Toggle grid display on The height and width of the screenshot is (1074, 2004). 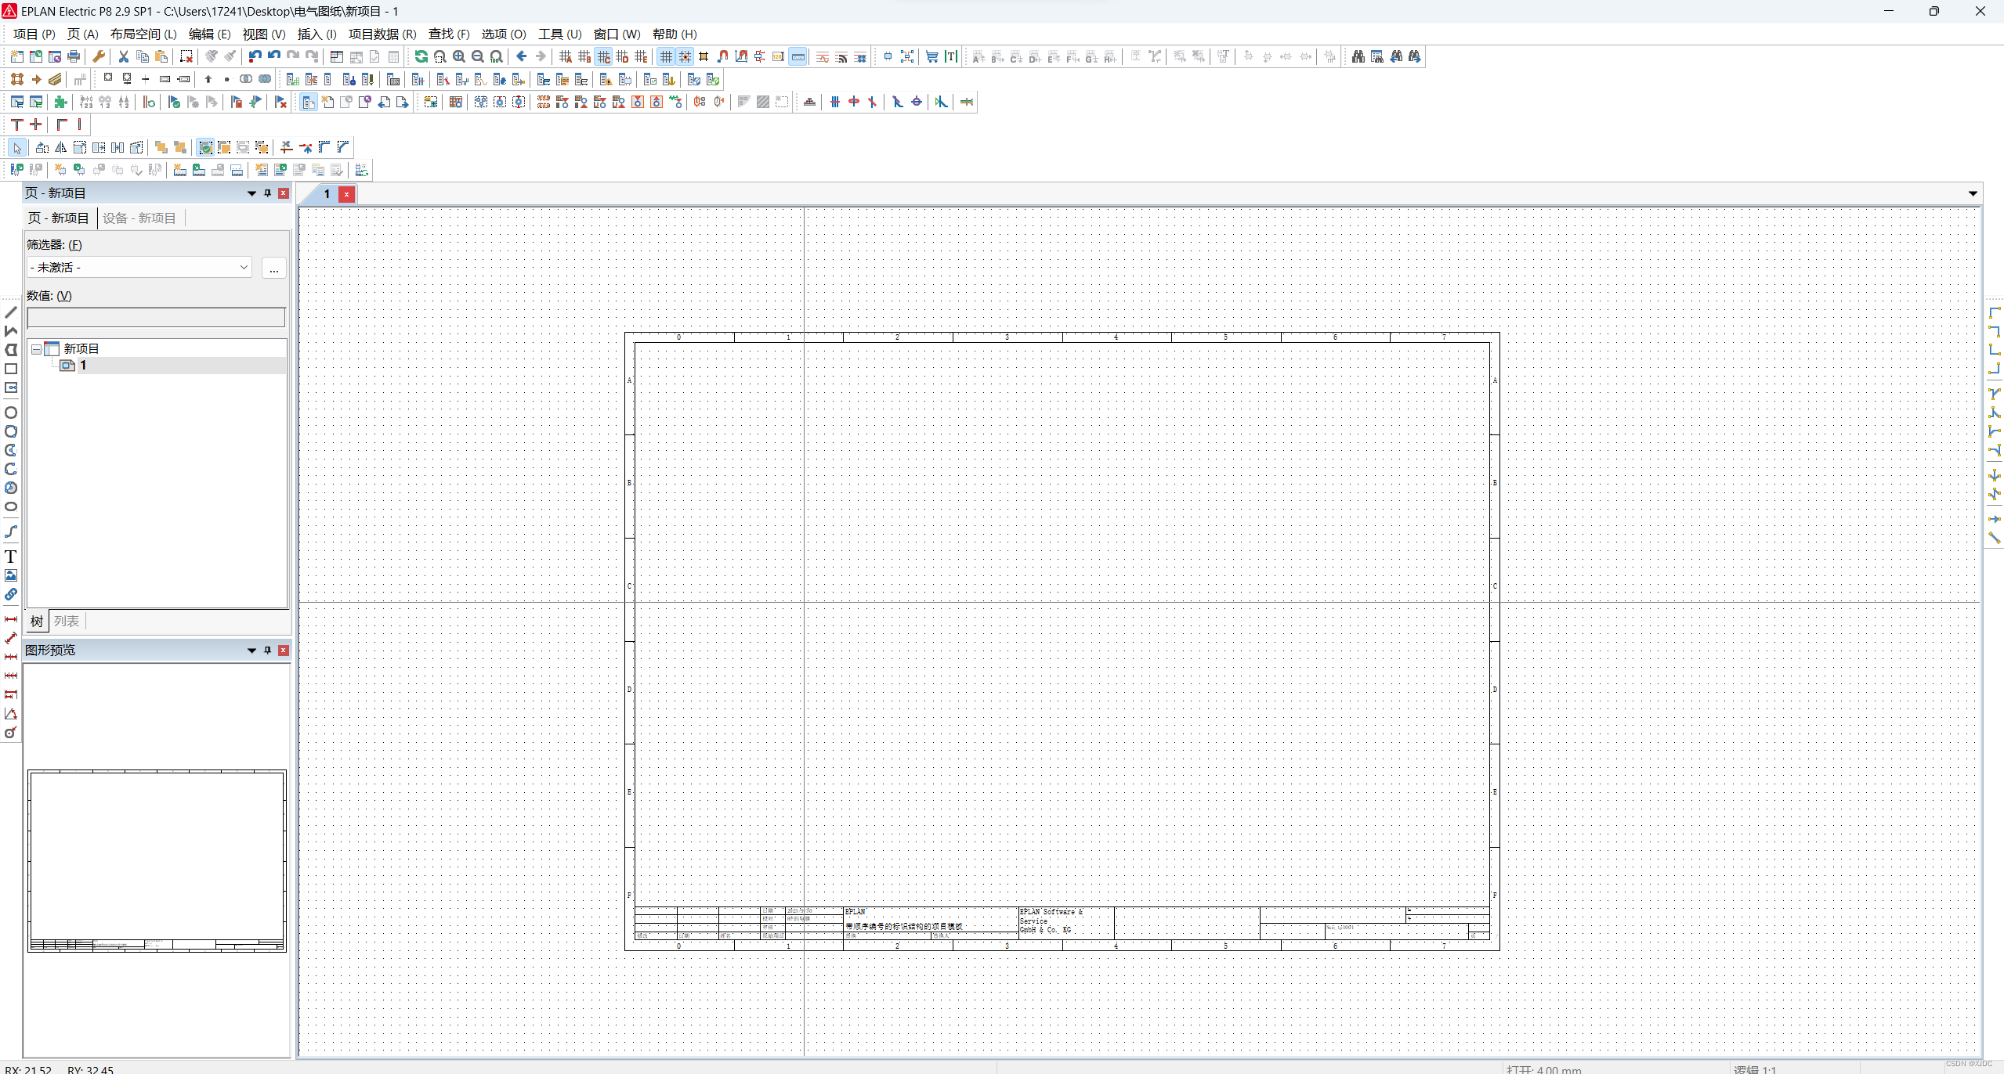pyautogui.click(x=666, y=56)
